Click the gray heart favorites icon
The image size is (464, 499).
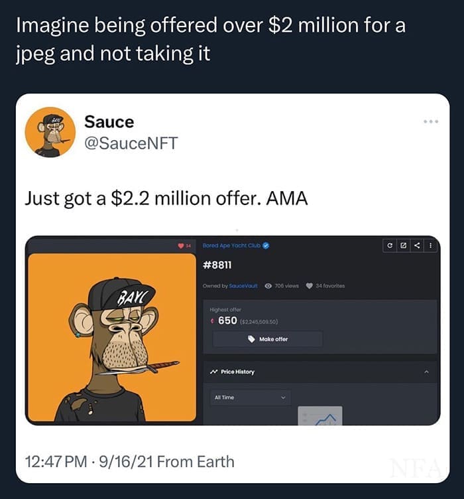[308, 286]
